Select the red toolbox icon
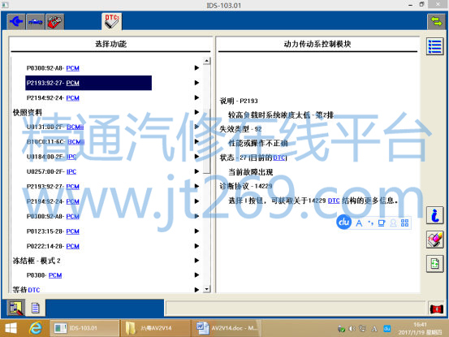This screenshot has width=449, height=337. click(54, 21)
